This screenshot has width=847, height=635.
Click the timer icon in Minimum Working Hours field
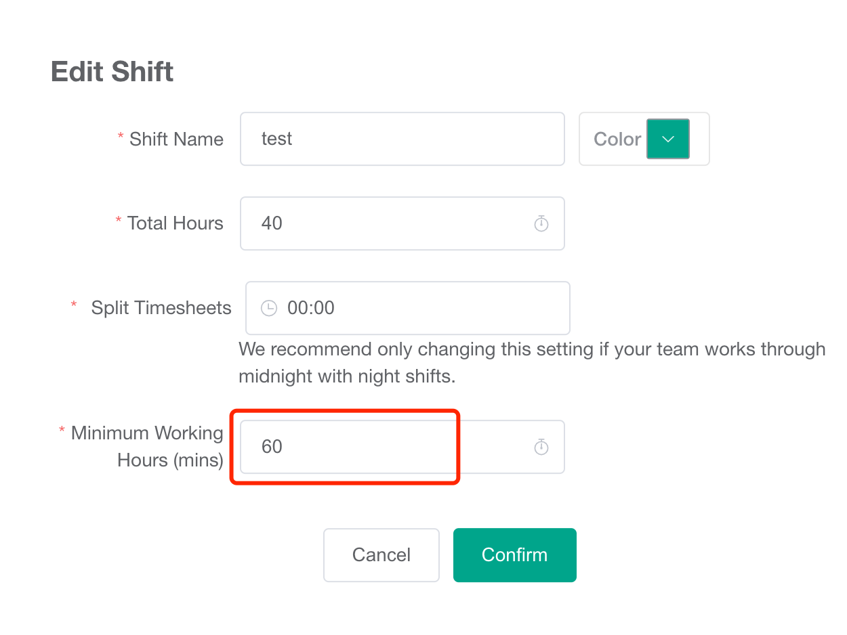[541, 447]
